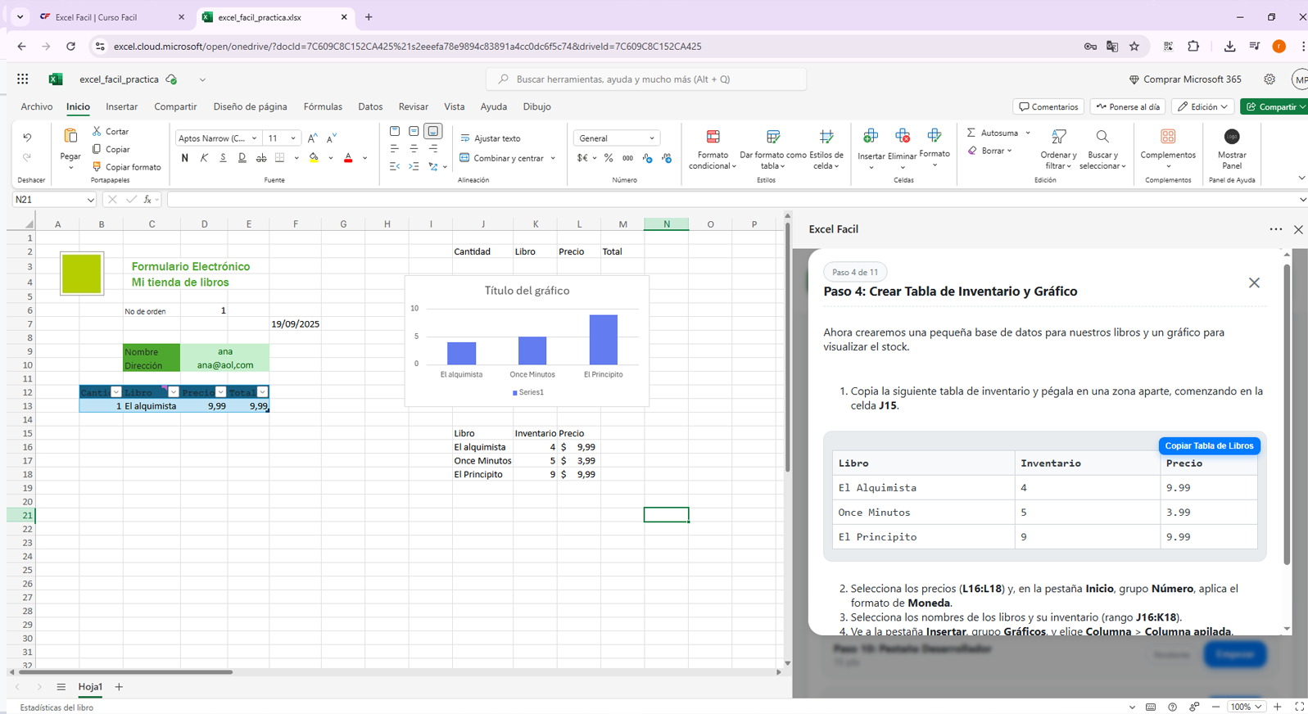Viewport: 1308px width, 714px height.
Task: Open the Excel Facil panel more options
Action: [1276, 229]
